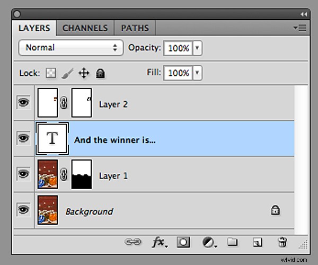318x265 pixels.
Task: Open the Normal blend mode dropdown
Action: coord(71,48)
